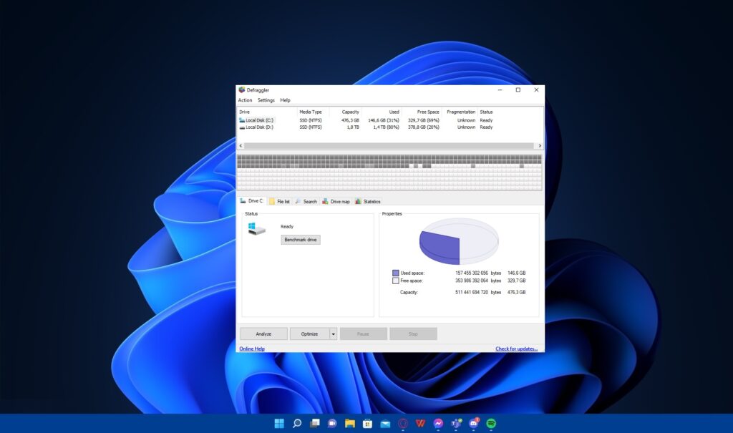The image size is (733, 433).
Task: Click the Statistics tab chart icon
Action: (358, 202)
